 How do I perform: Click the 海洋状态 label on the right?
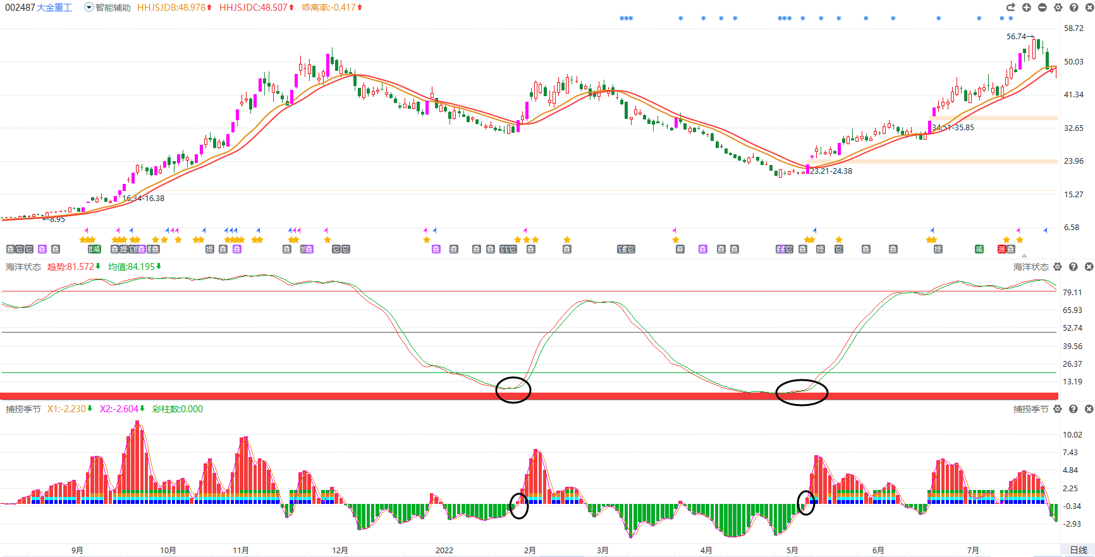pyautogui.click(x=1031, y=267)
